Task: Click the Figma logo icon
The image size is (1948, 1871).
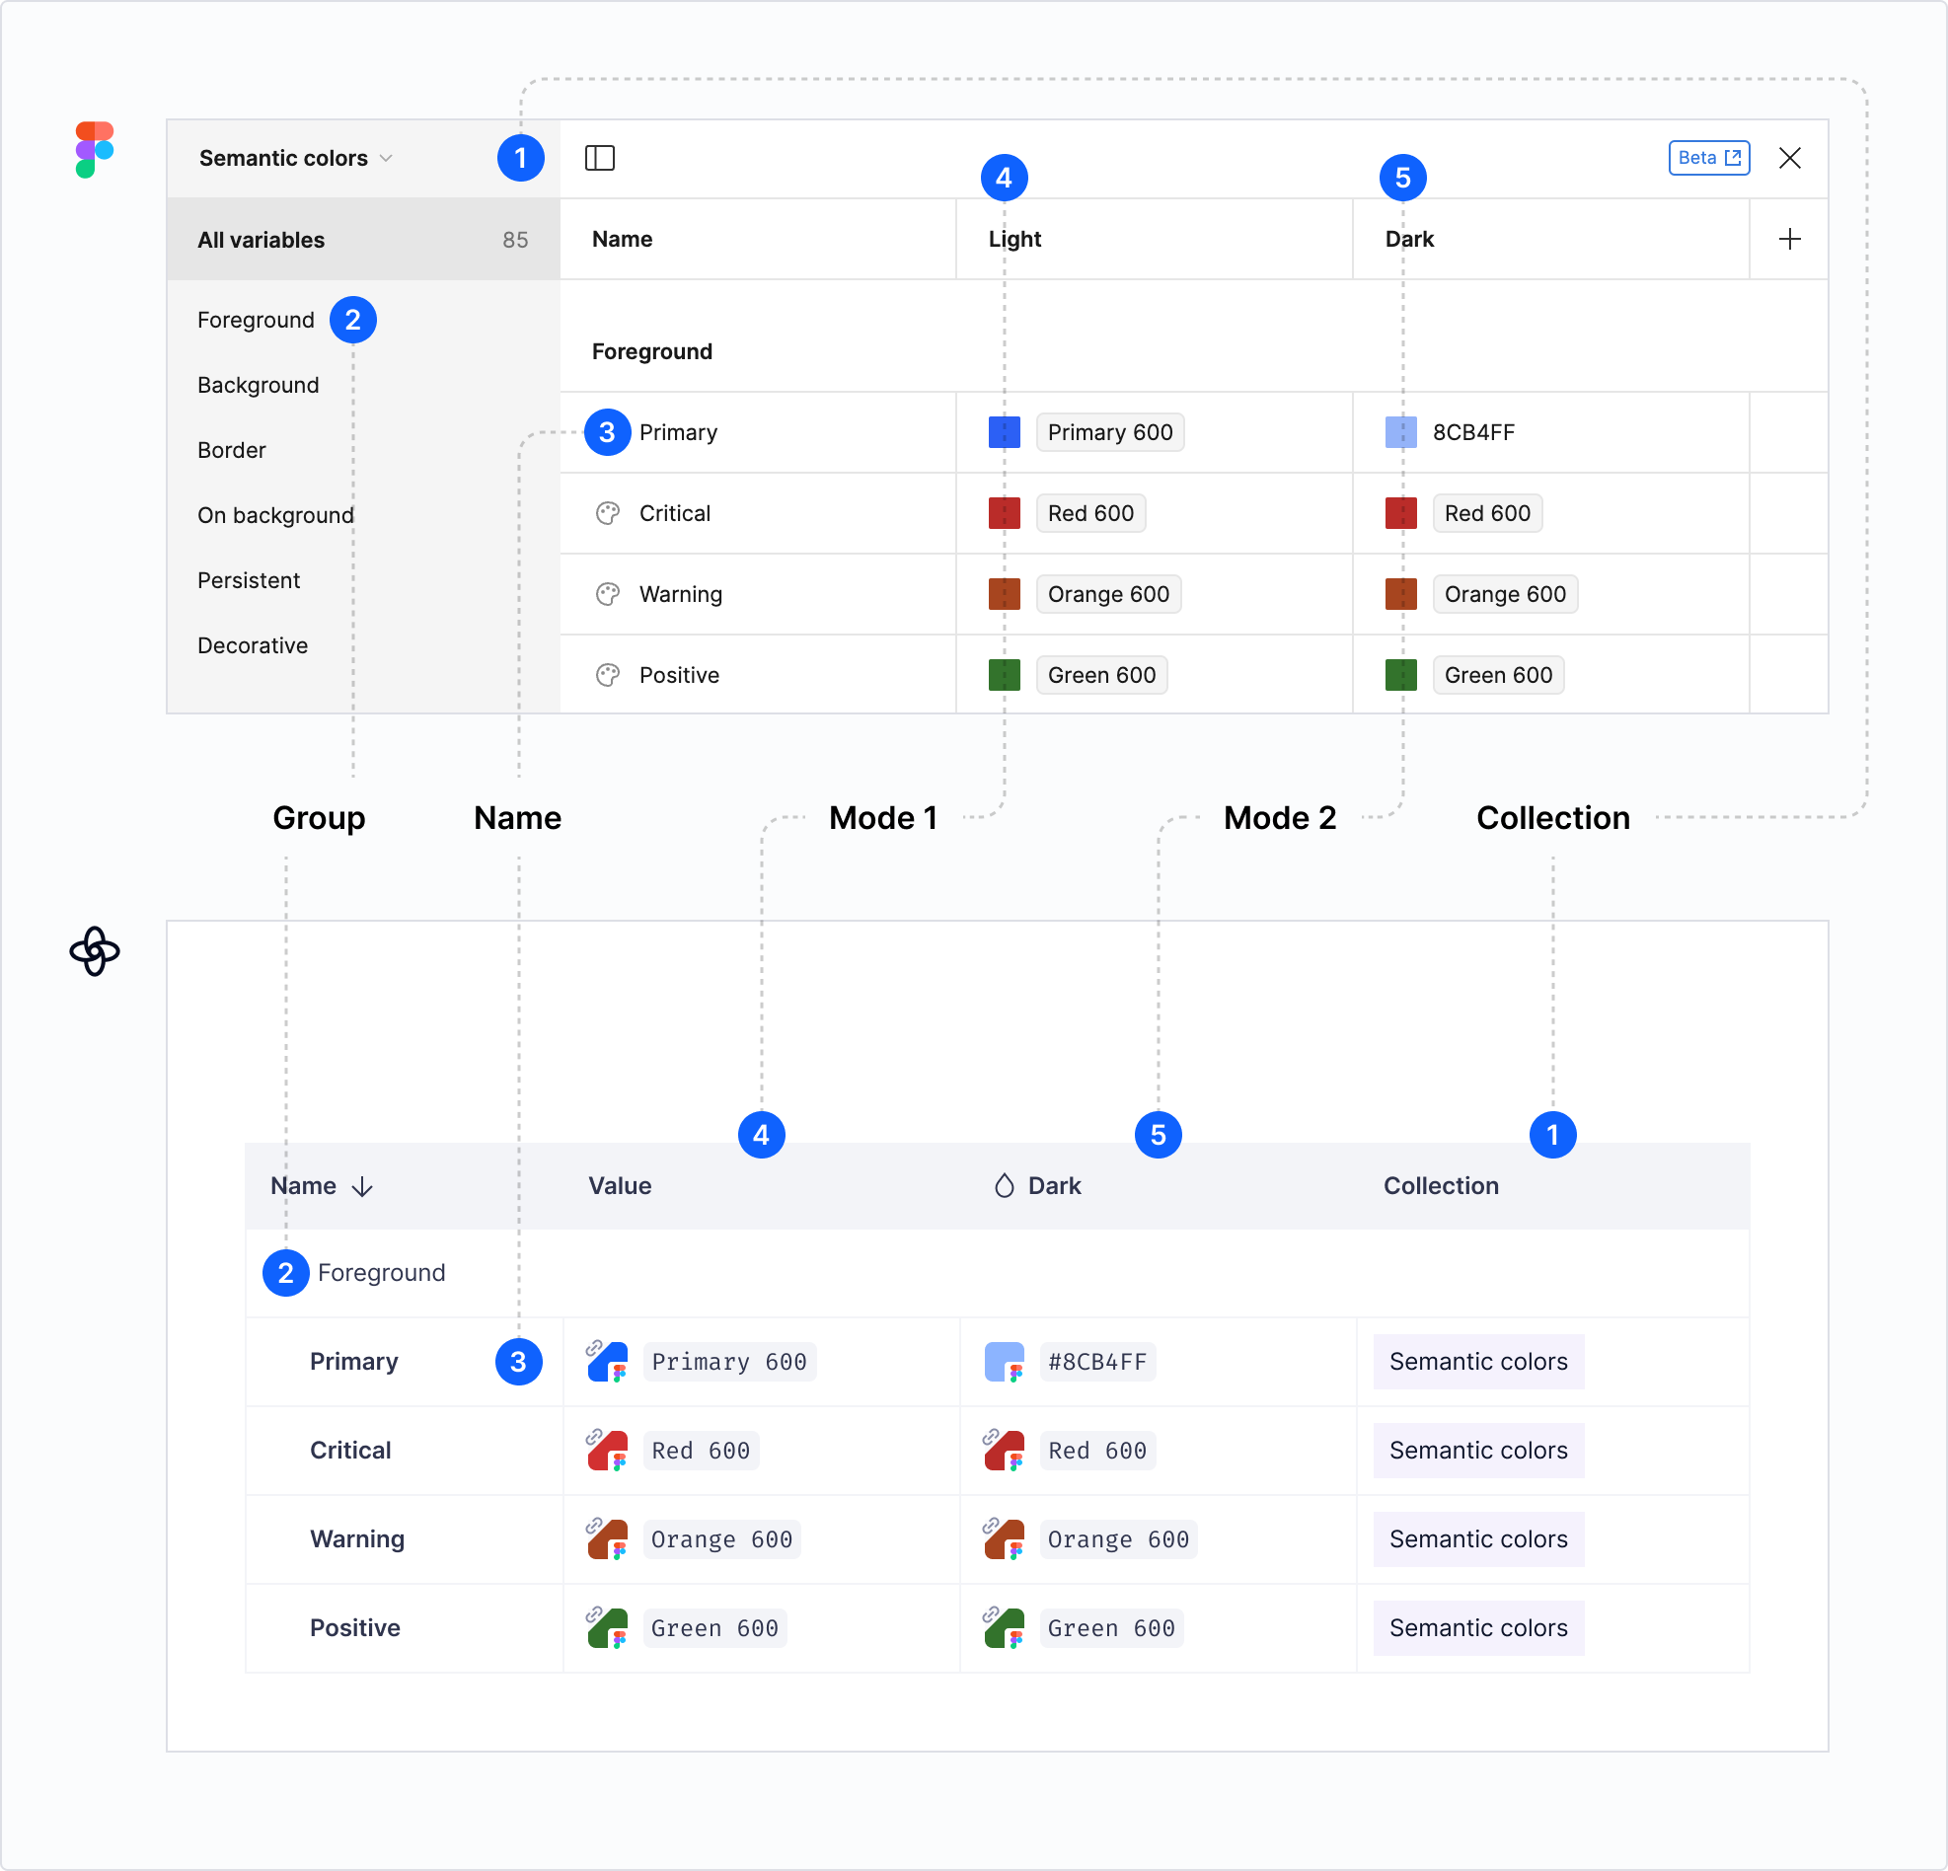Action: [x=95, y=150]
